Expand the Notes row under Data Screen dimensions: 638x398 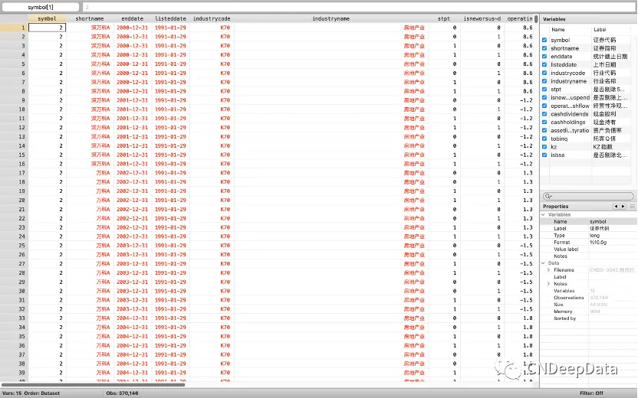548,283
